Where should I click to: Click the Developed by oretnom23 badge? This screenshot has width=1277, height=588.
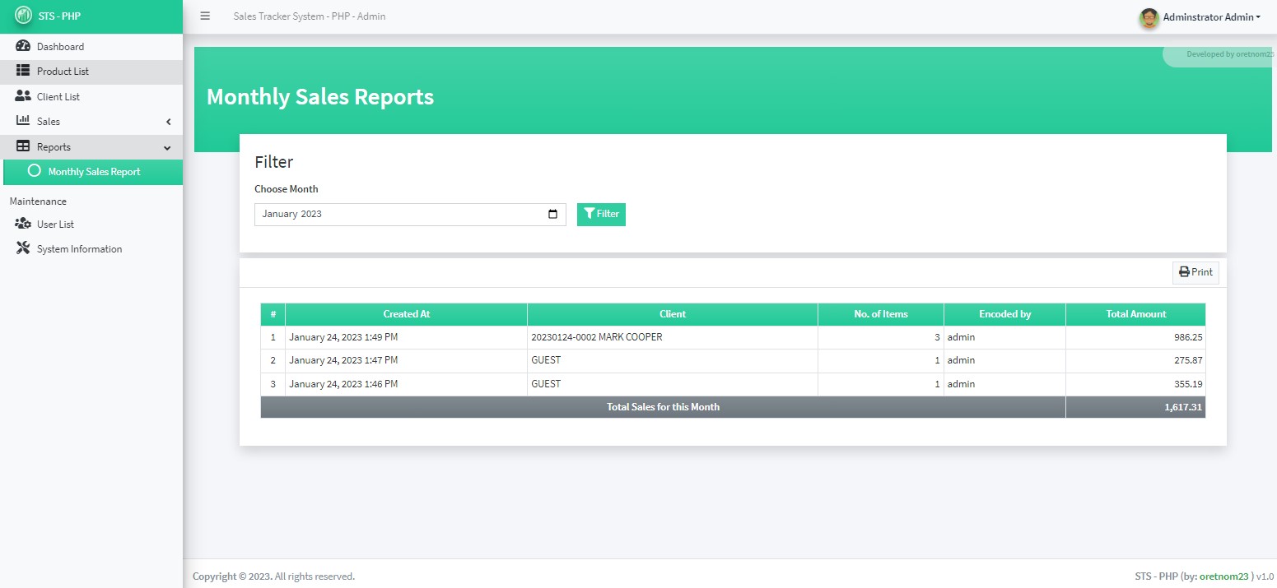(1220, 54)
